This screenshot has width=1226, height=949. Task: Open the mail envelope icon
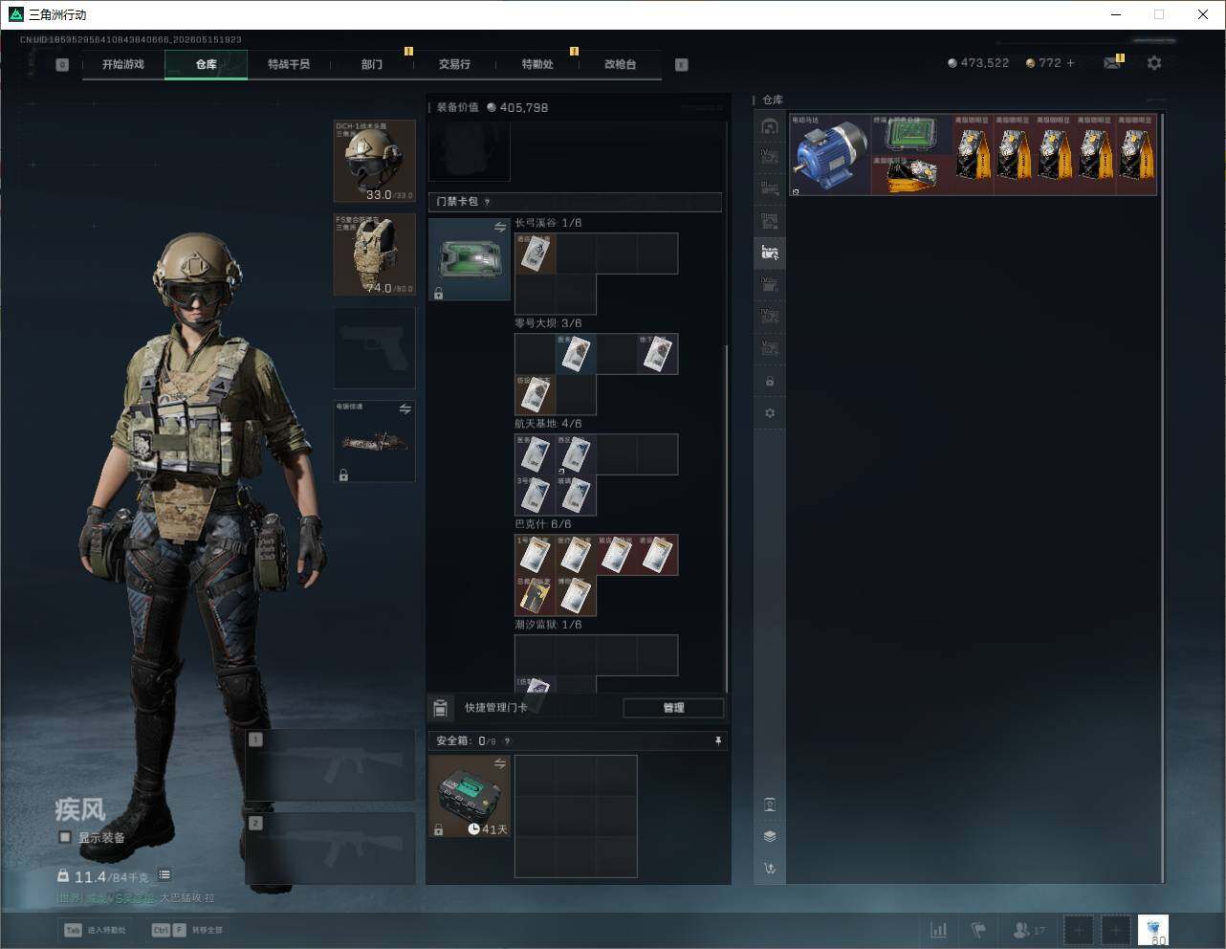pos(1112,63)
